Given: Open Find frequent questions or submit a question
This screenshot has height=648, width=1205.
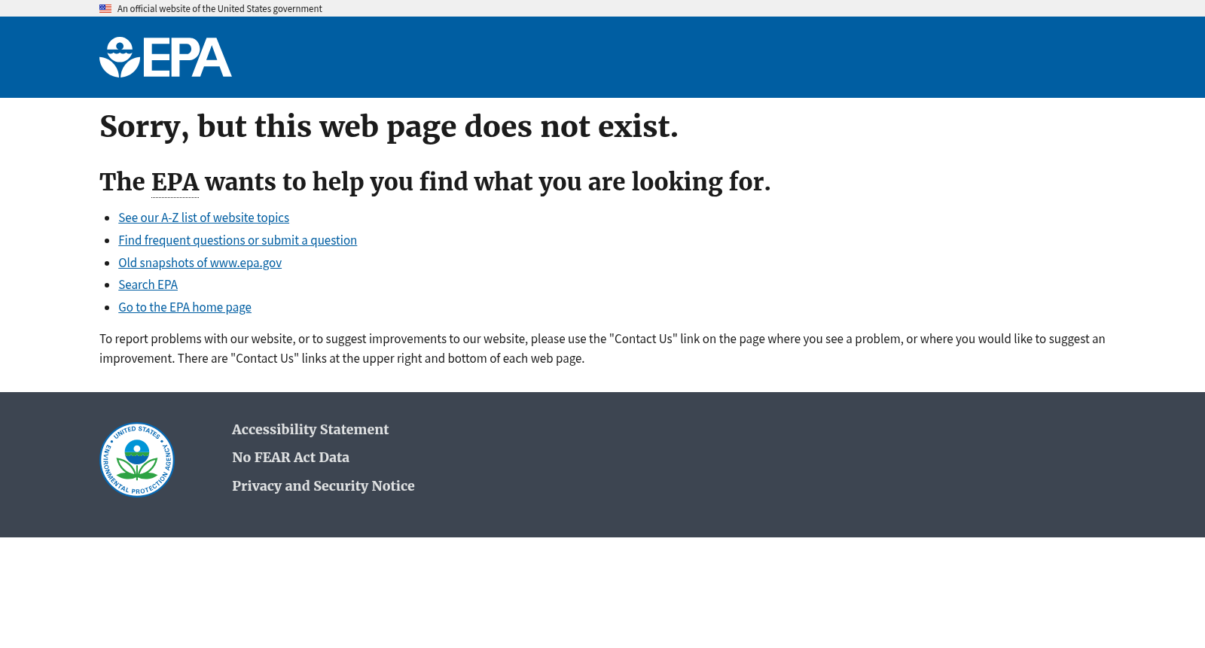Looking at the screenshot, I should (237, 240).
